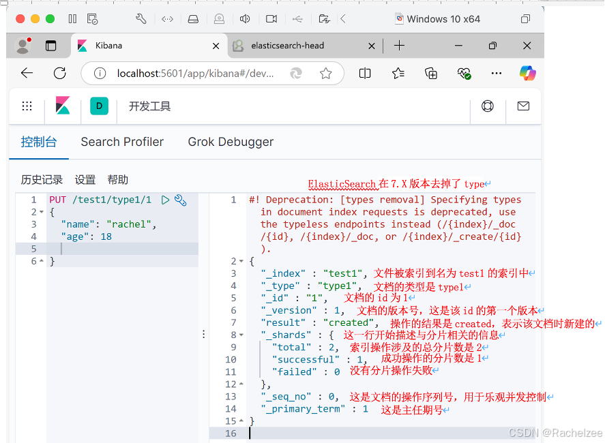
Task: Click the VM window tiling icon
Action: pyautogui.click(x=525, y=19)
